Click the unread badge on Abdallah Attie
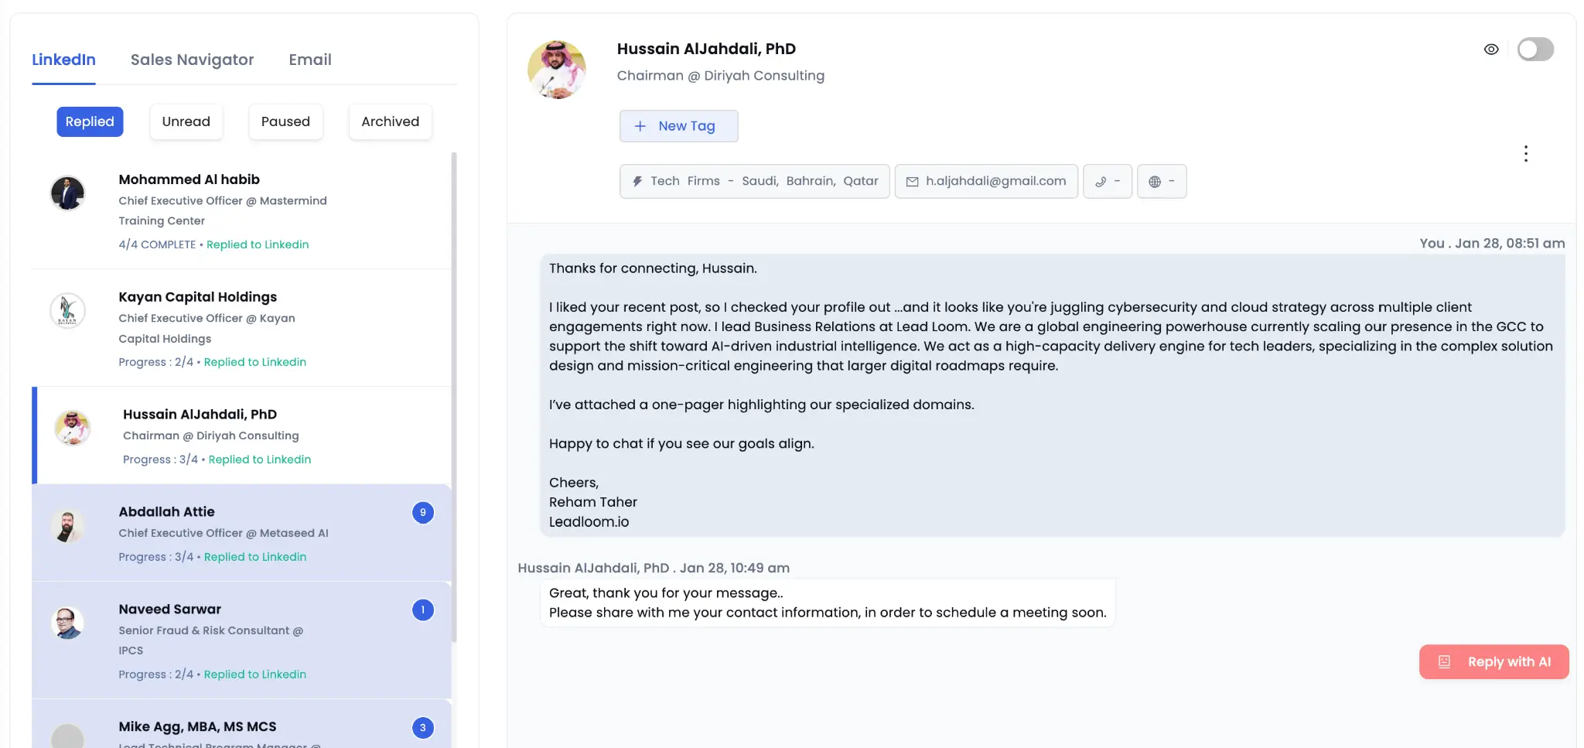 click(x=422, y=512)
